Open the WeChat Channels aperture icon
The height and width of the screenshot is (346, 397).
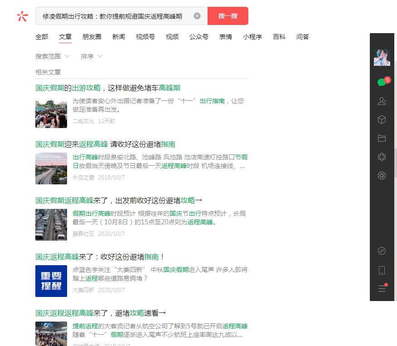(382, 176)
